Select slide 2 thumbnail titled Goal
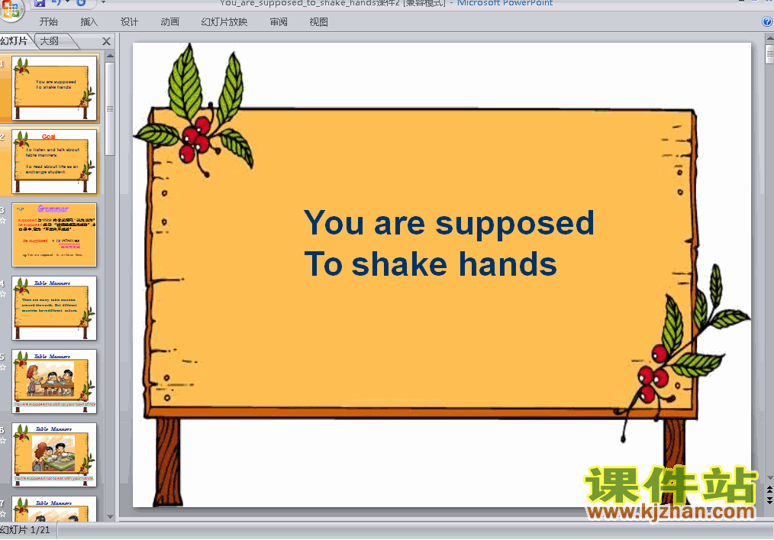774x540 pixels. 54,162
